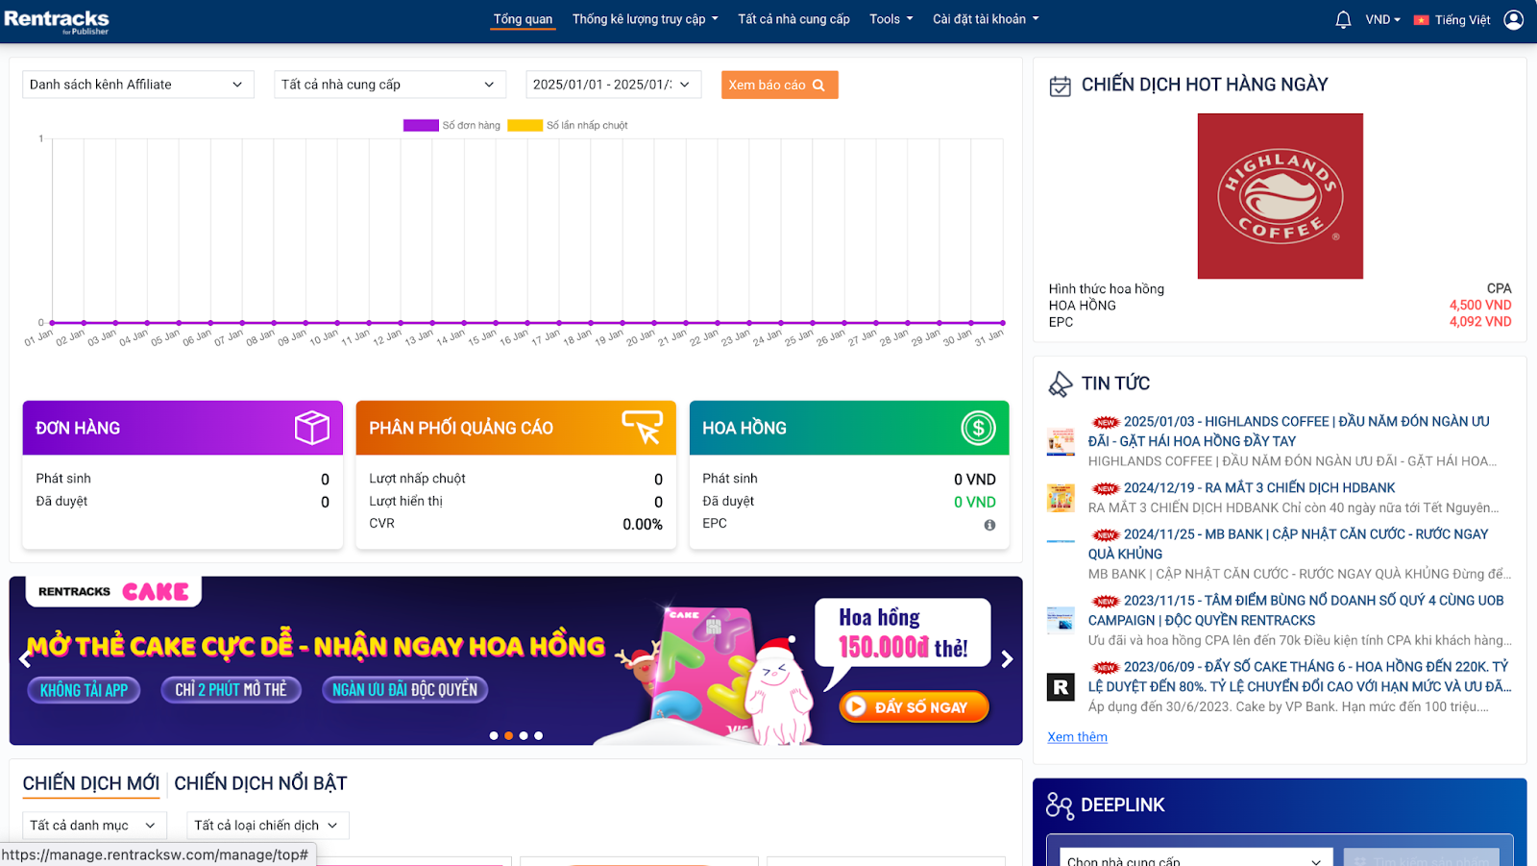Click KHÔNG TẢI APP banner pill

click(x=85, y=690)
